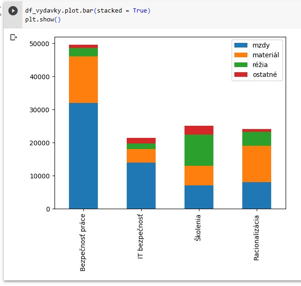The height and width of the screenshot is (286, 301).
Task: Click the 'True' keyword in the code
Action: [x=141, y=10]
